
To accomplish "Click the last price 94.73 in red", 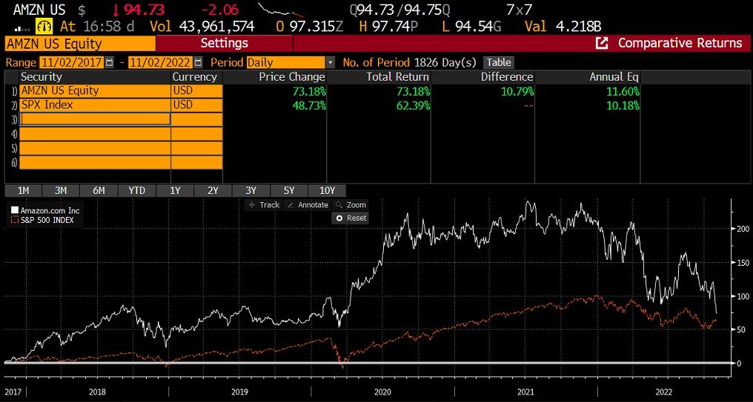I will coord(144,9).
